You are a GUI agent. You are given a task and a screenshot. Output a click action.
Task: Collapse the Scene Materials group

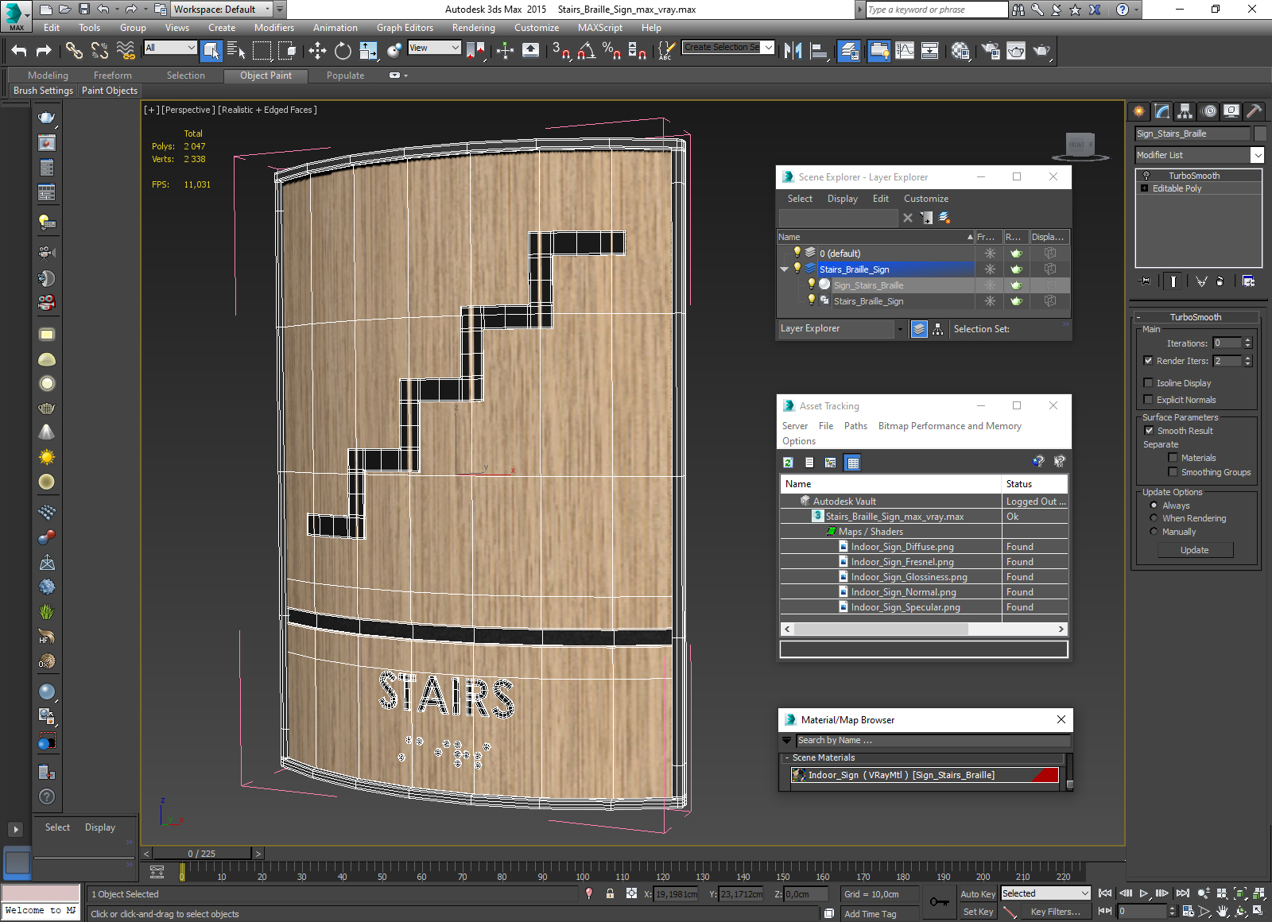click(x=786, y=758)
